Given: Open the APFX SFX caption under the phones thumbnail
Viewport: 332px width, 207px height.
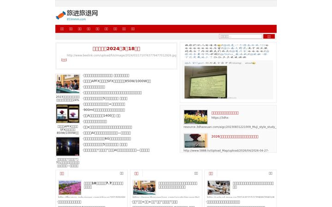Looking at the screenshot, I should (68, 129).
